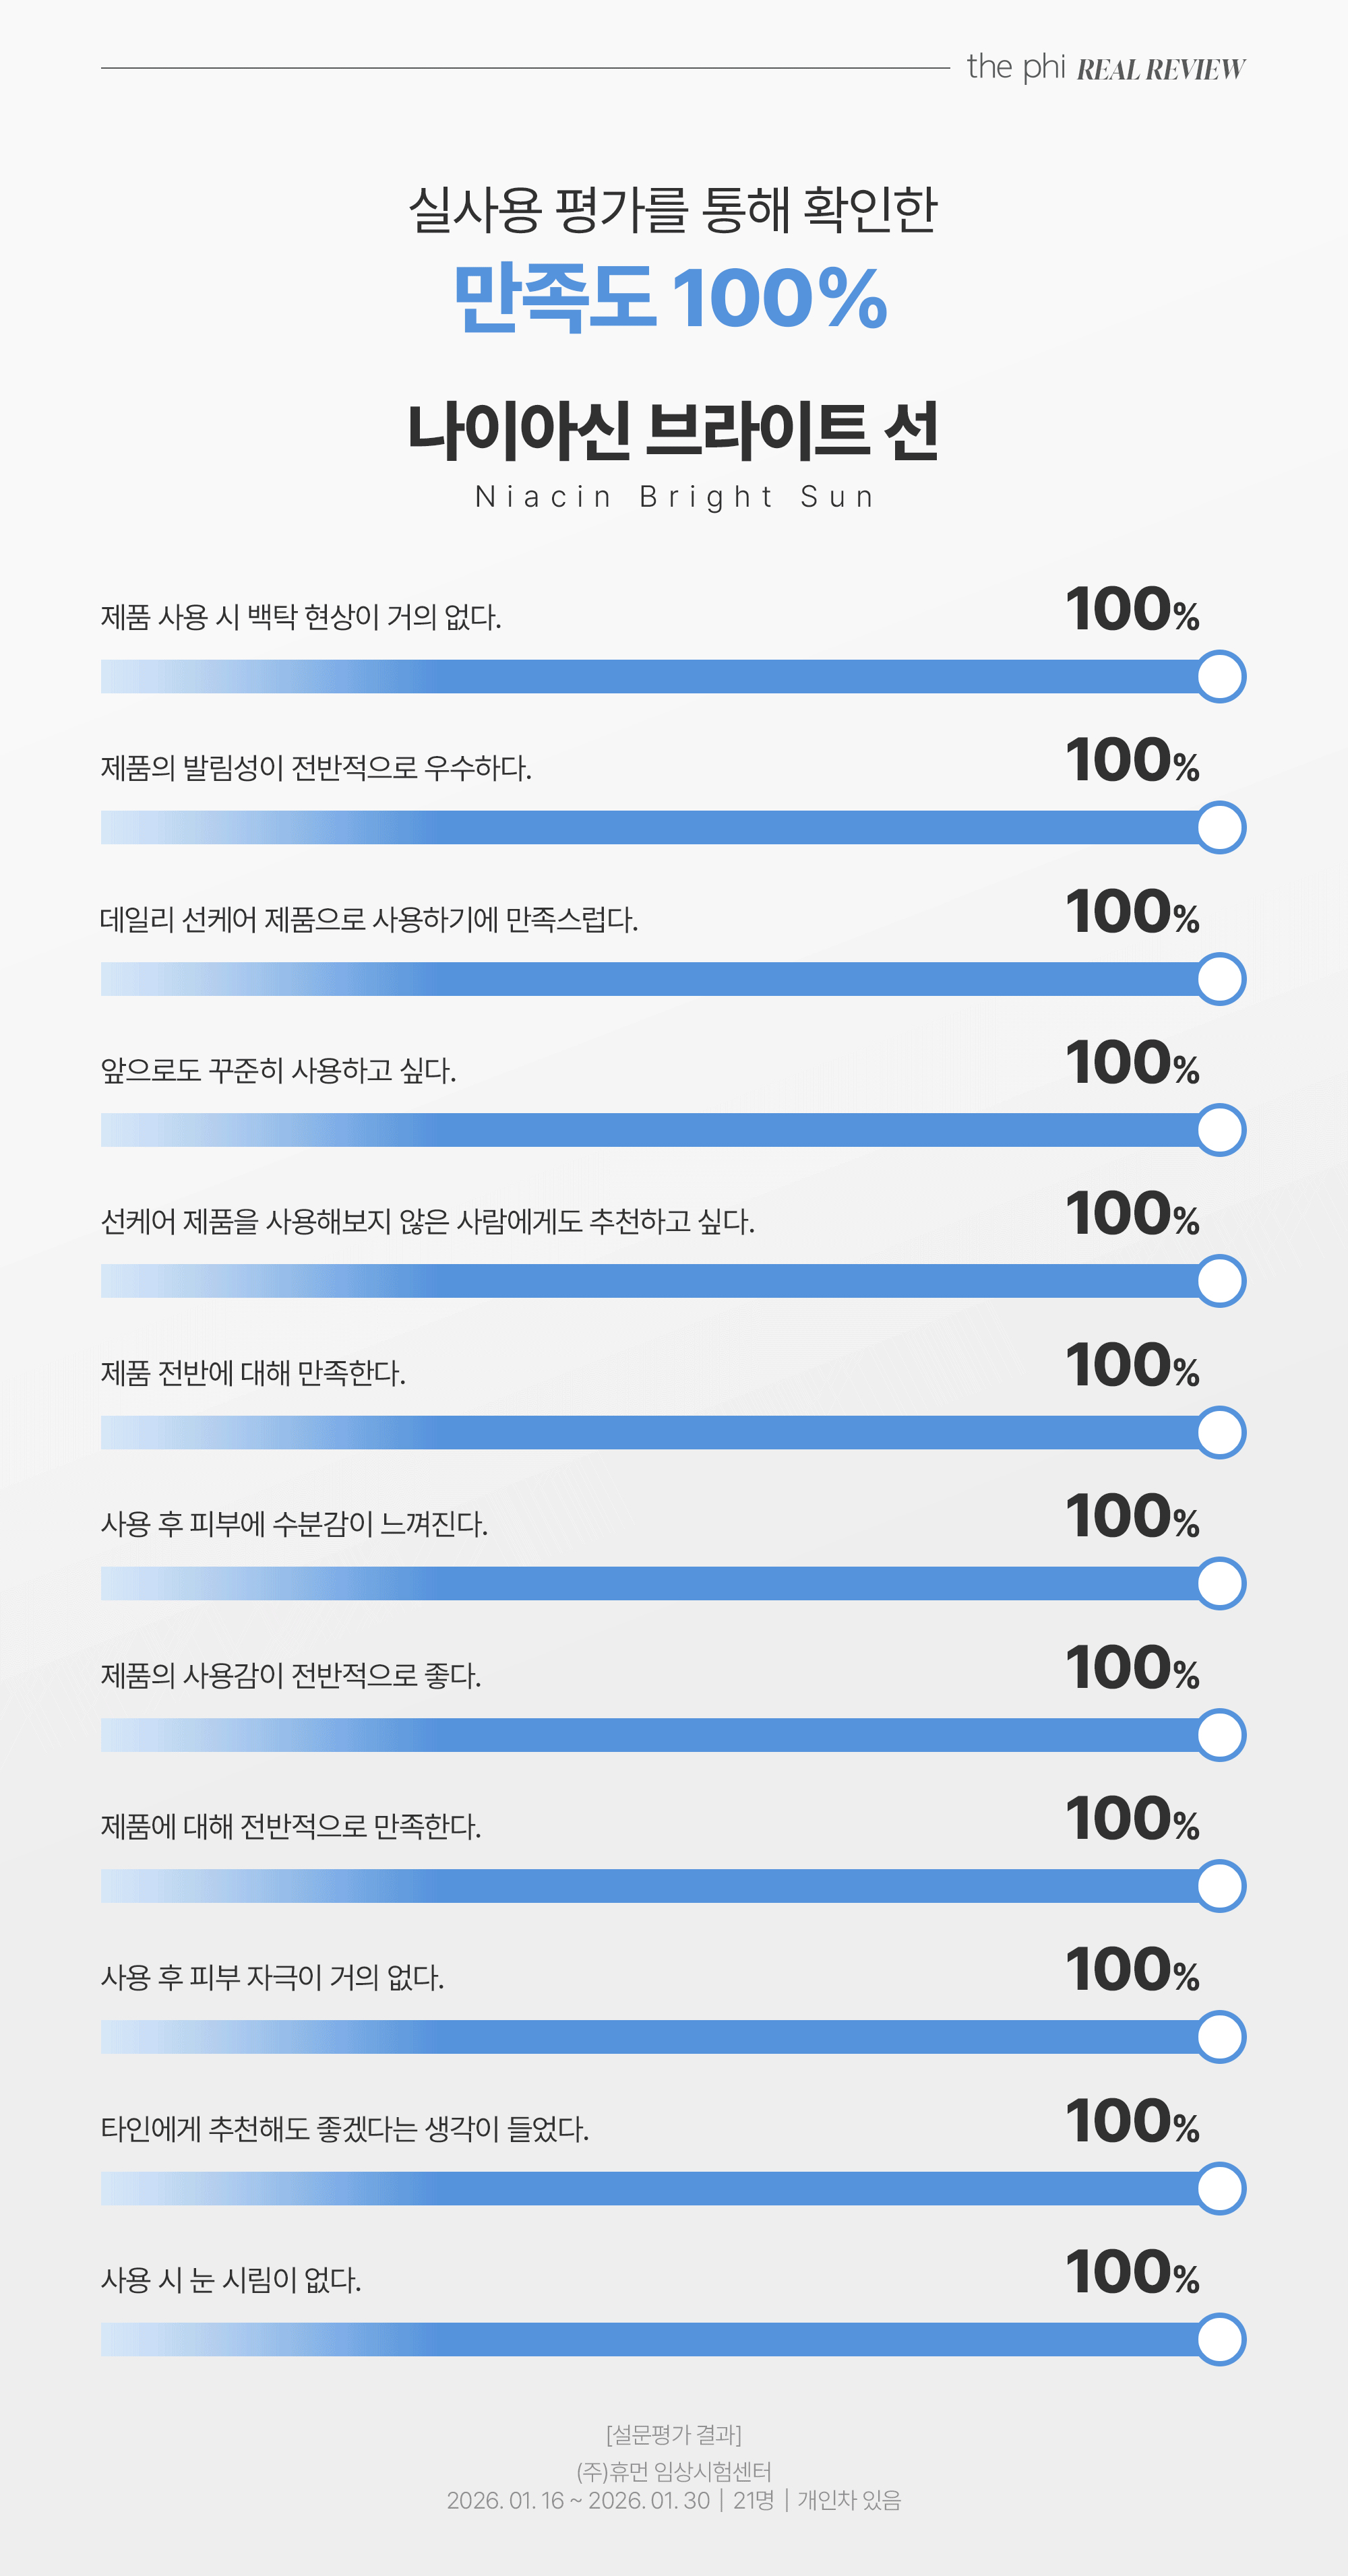Click the 선케어 제품 추천하고 싶다 statement text
Screen dimensions: 1348x2576
click(x=427, y=1221)
